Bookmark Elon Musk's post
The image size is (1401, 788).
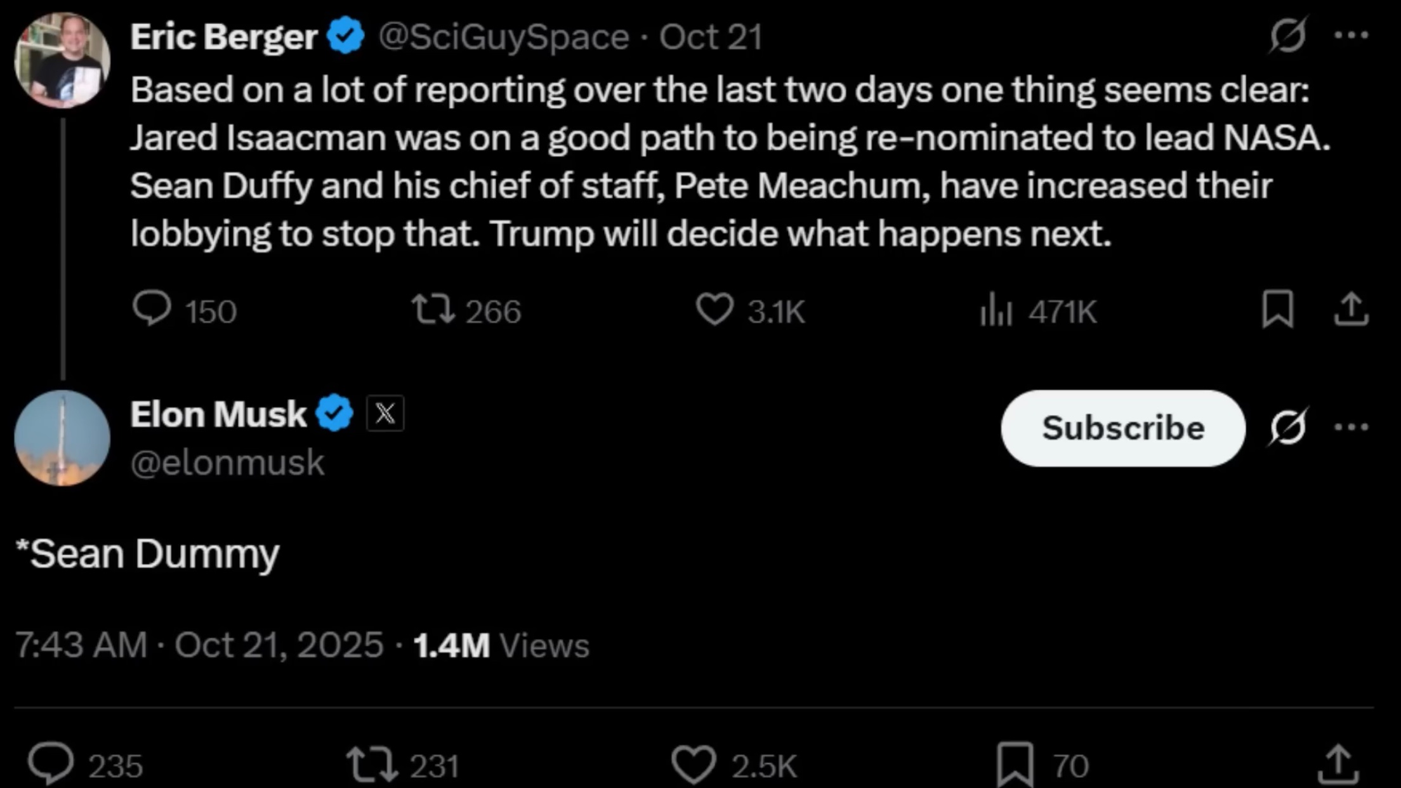tap(1015, 765)
